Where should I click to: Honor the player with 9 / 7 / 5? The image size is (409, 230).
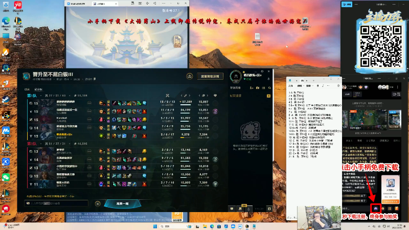pos(215,159)
